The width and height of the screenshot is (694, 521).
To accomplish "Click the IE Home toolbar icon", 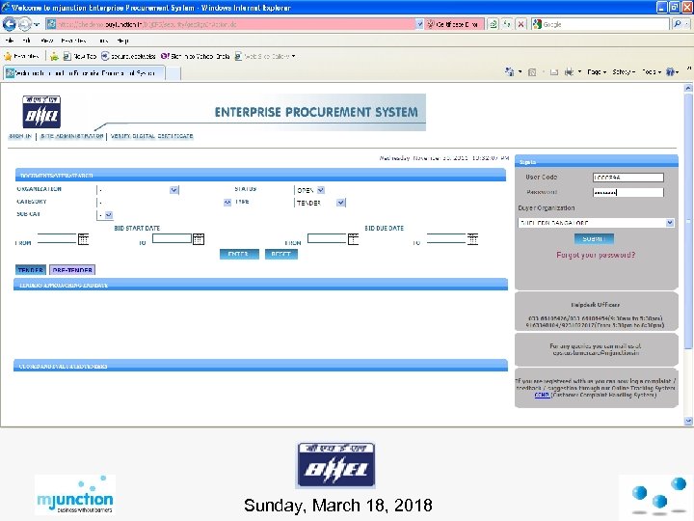I will point(510,71).
